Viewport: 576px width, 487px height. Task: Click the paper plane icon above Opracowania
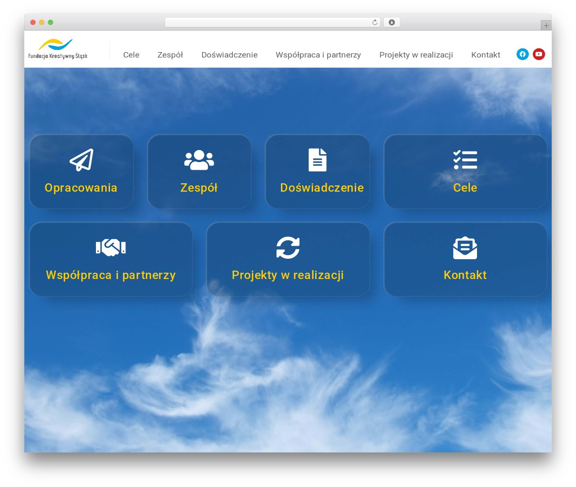(81, 160)
